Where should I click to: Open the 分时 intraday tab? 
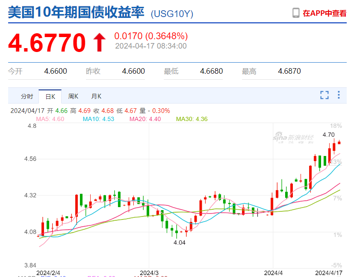(27, 96)
